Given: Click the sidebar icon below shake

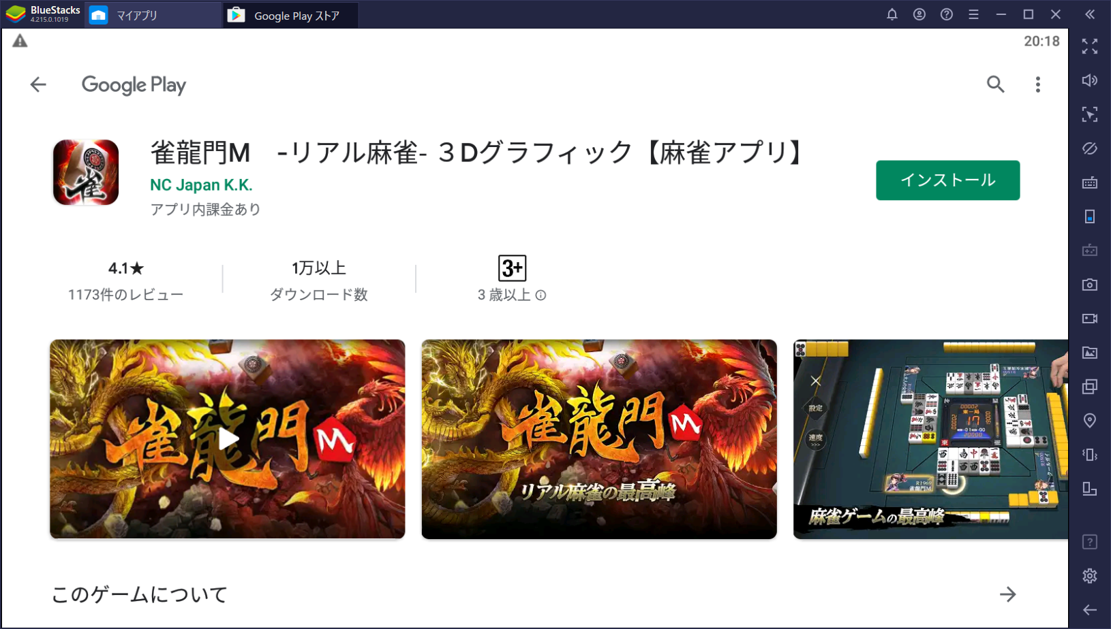Looking at the screenshot, I should (x=1090, y=489).
